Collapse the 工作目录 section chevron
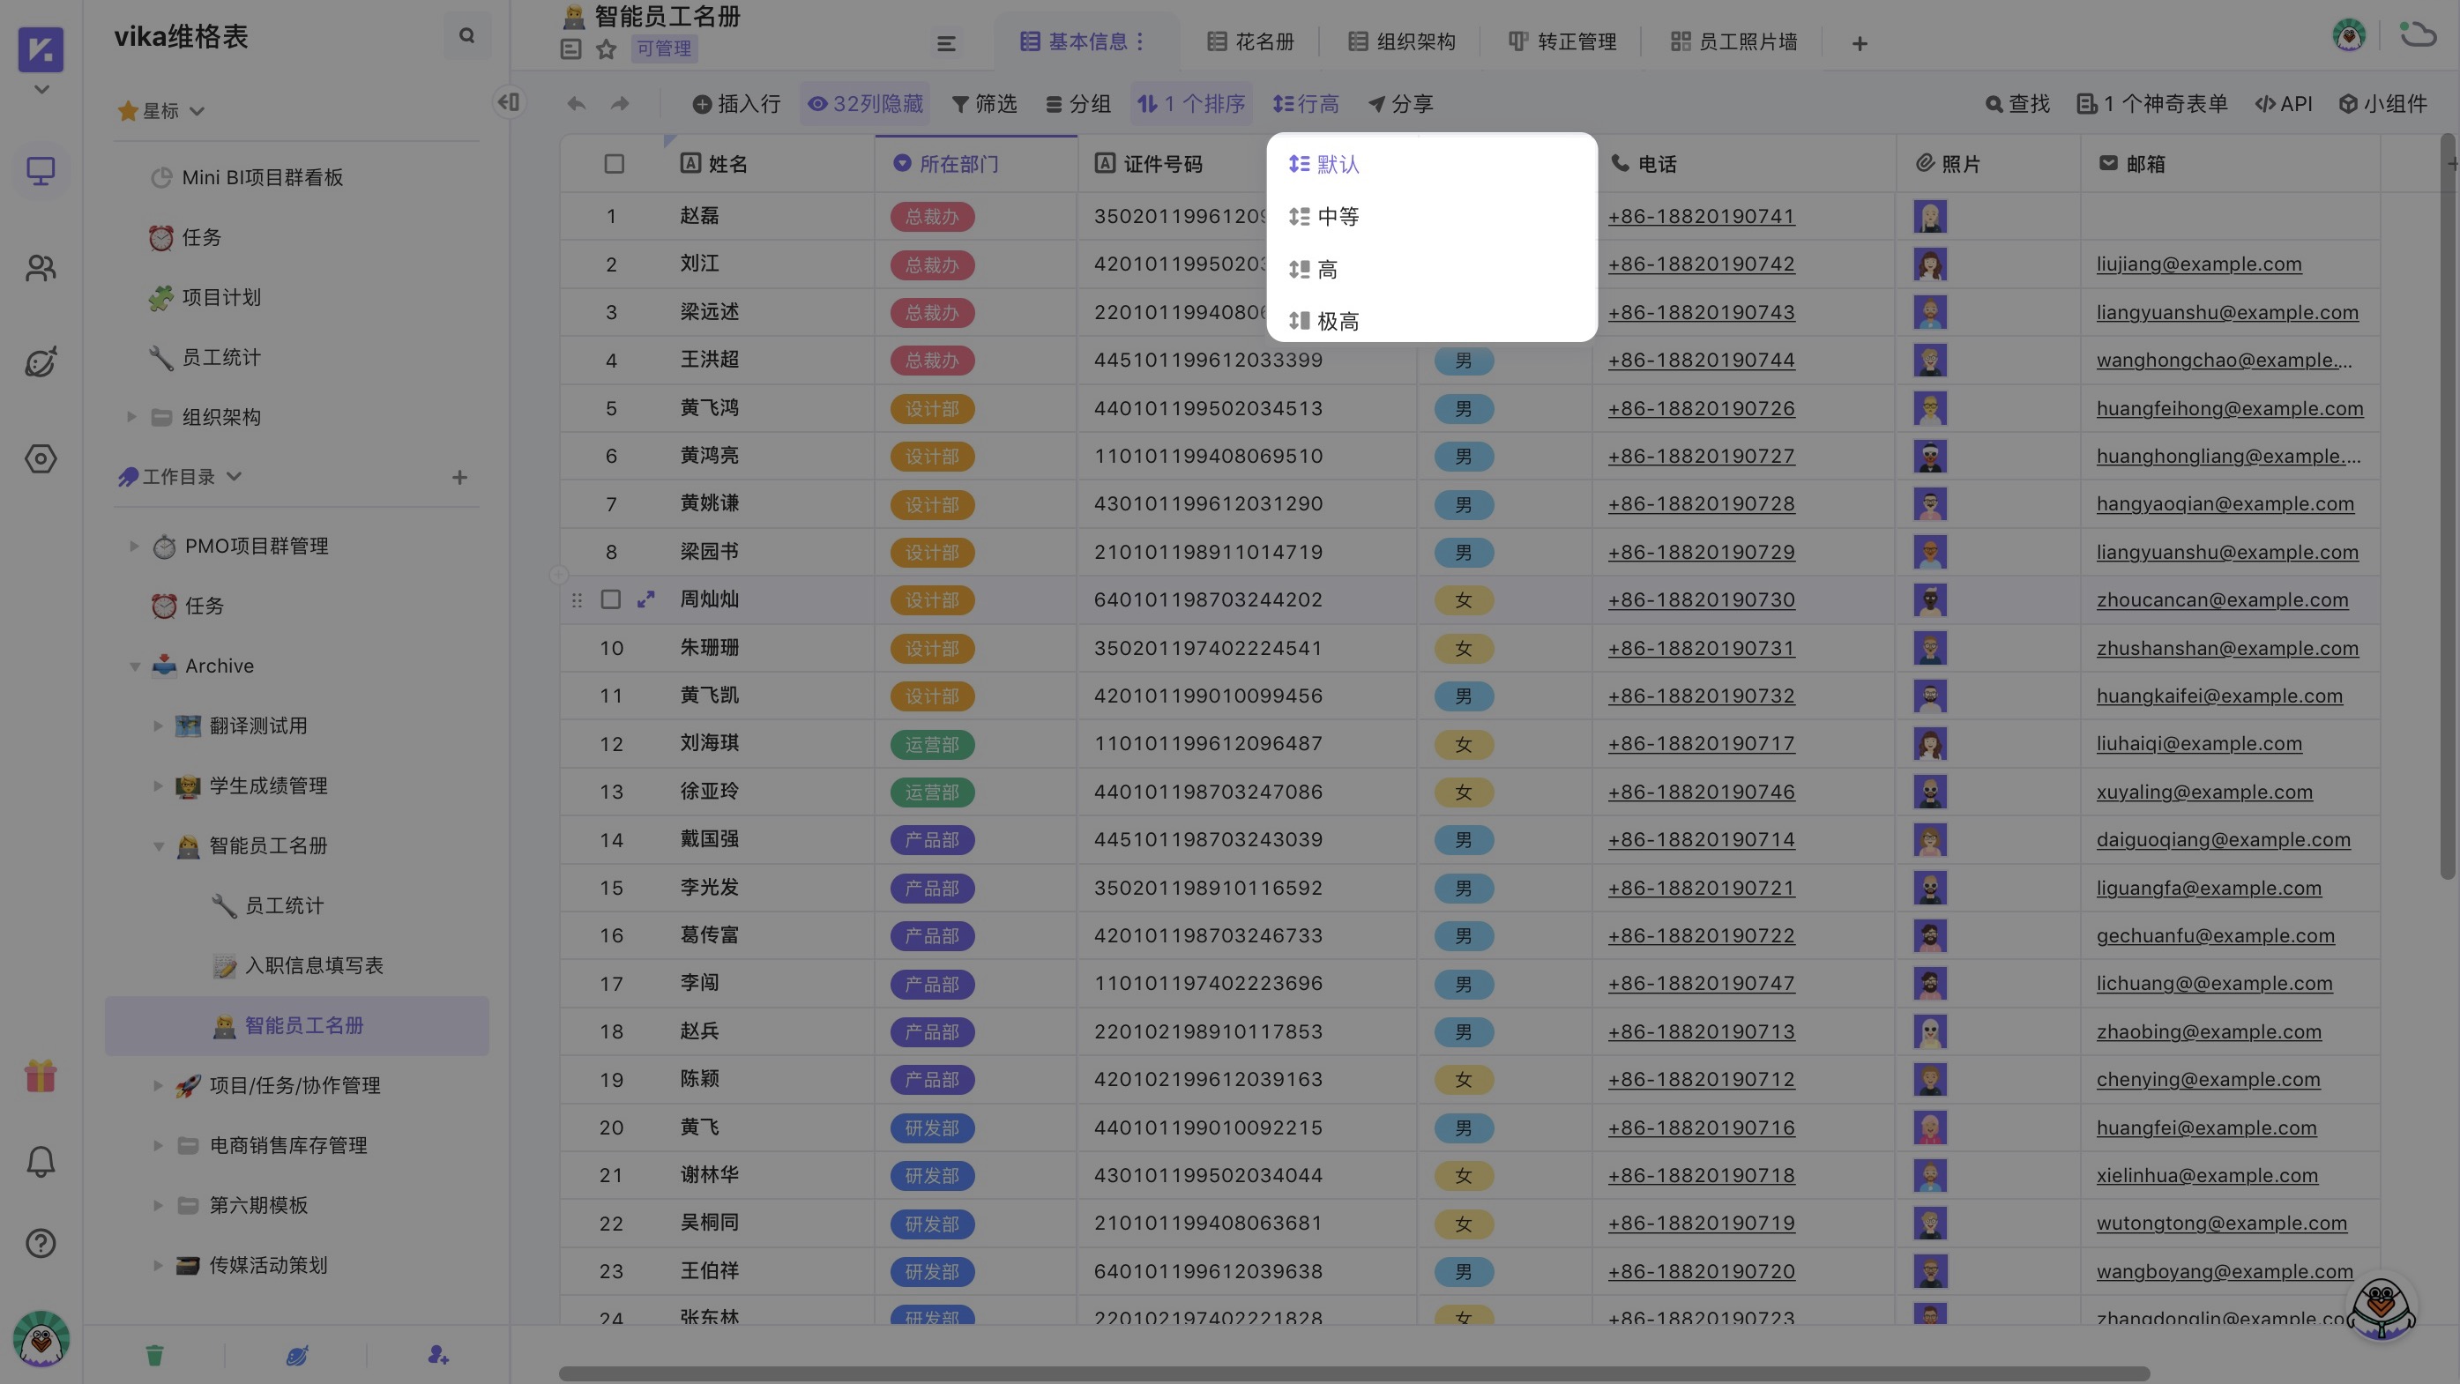Viewport: 2460px width, 1384px height. (x=235, y=476)
